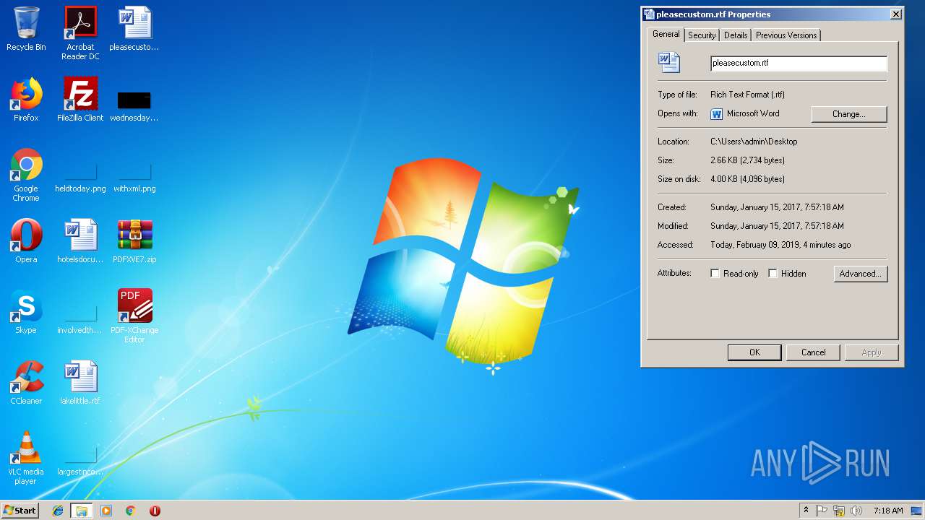
Task: Select the Skype desktop shortcut
Action: 26,312
